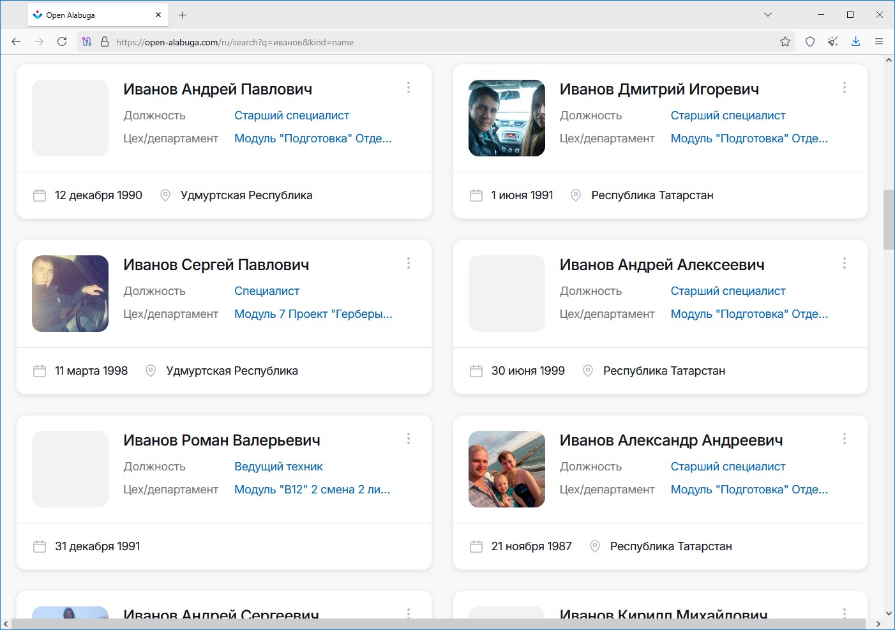
Task: Open Иванов Андрей Алексеевич's department link
Action: [749, 314]
